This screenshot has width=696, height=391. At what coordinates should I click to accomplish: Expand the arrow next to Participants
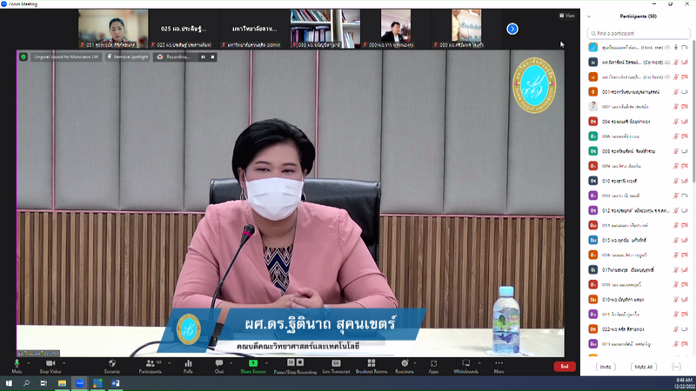[170, 363]
